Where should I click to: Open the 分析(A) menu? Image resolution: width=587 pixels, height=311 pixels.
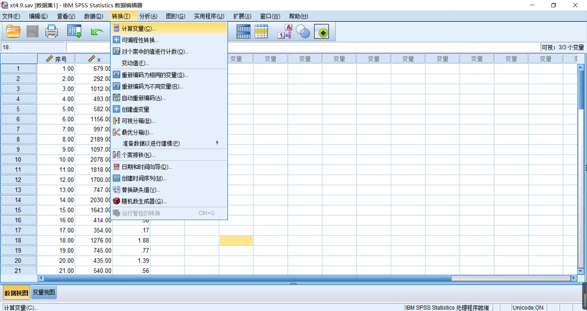point(148,16)
